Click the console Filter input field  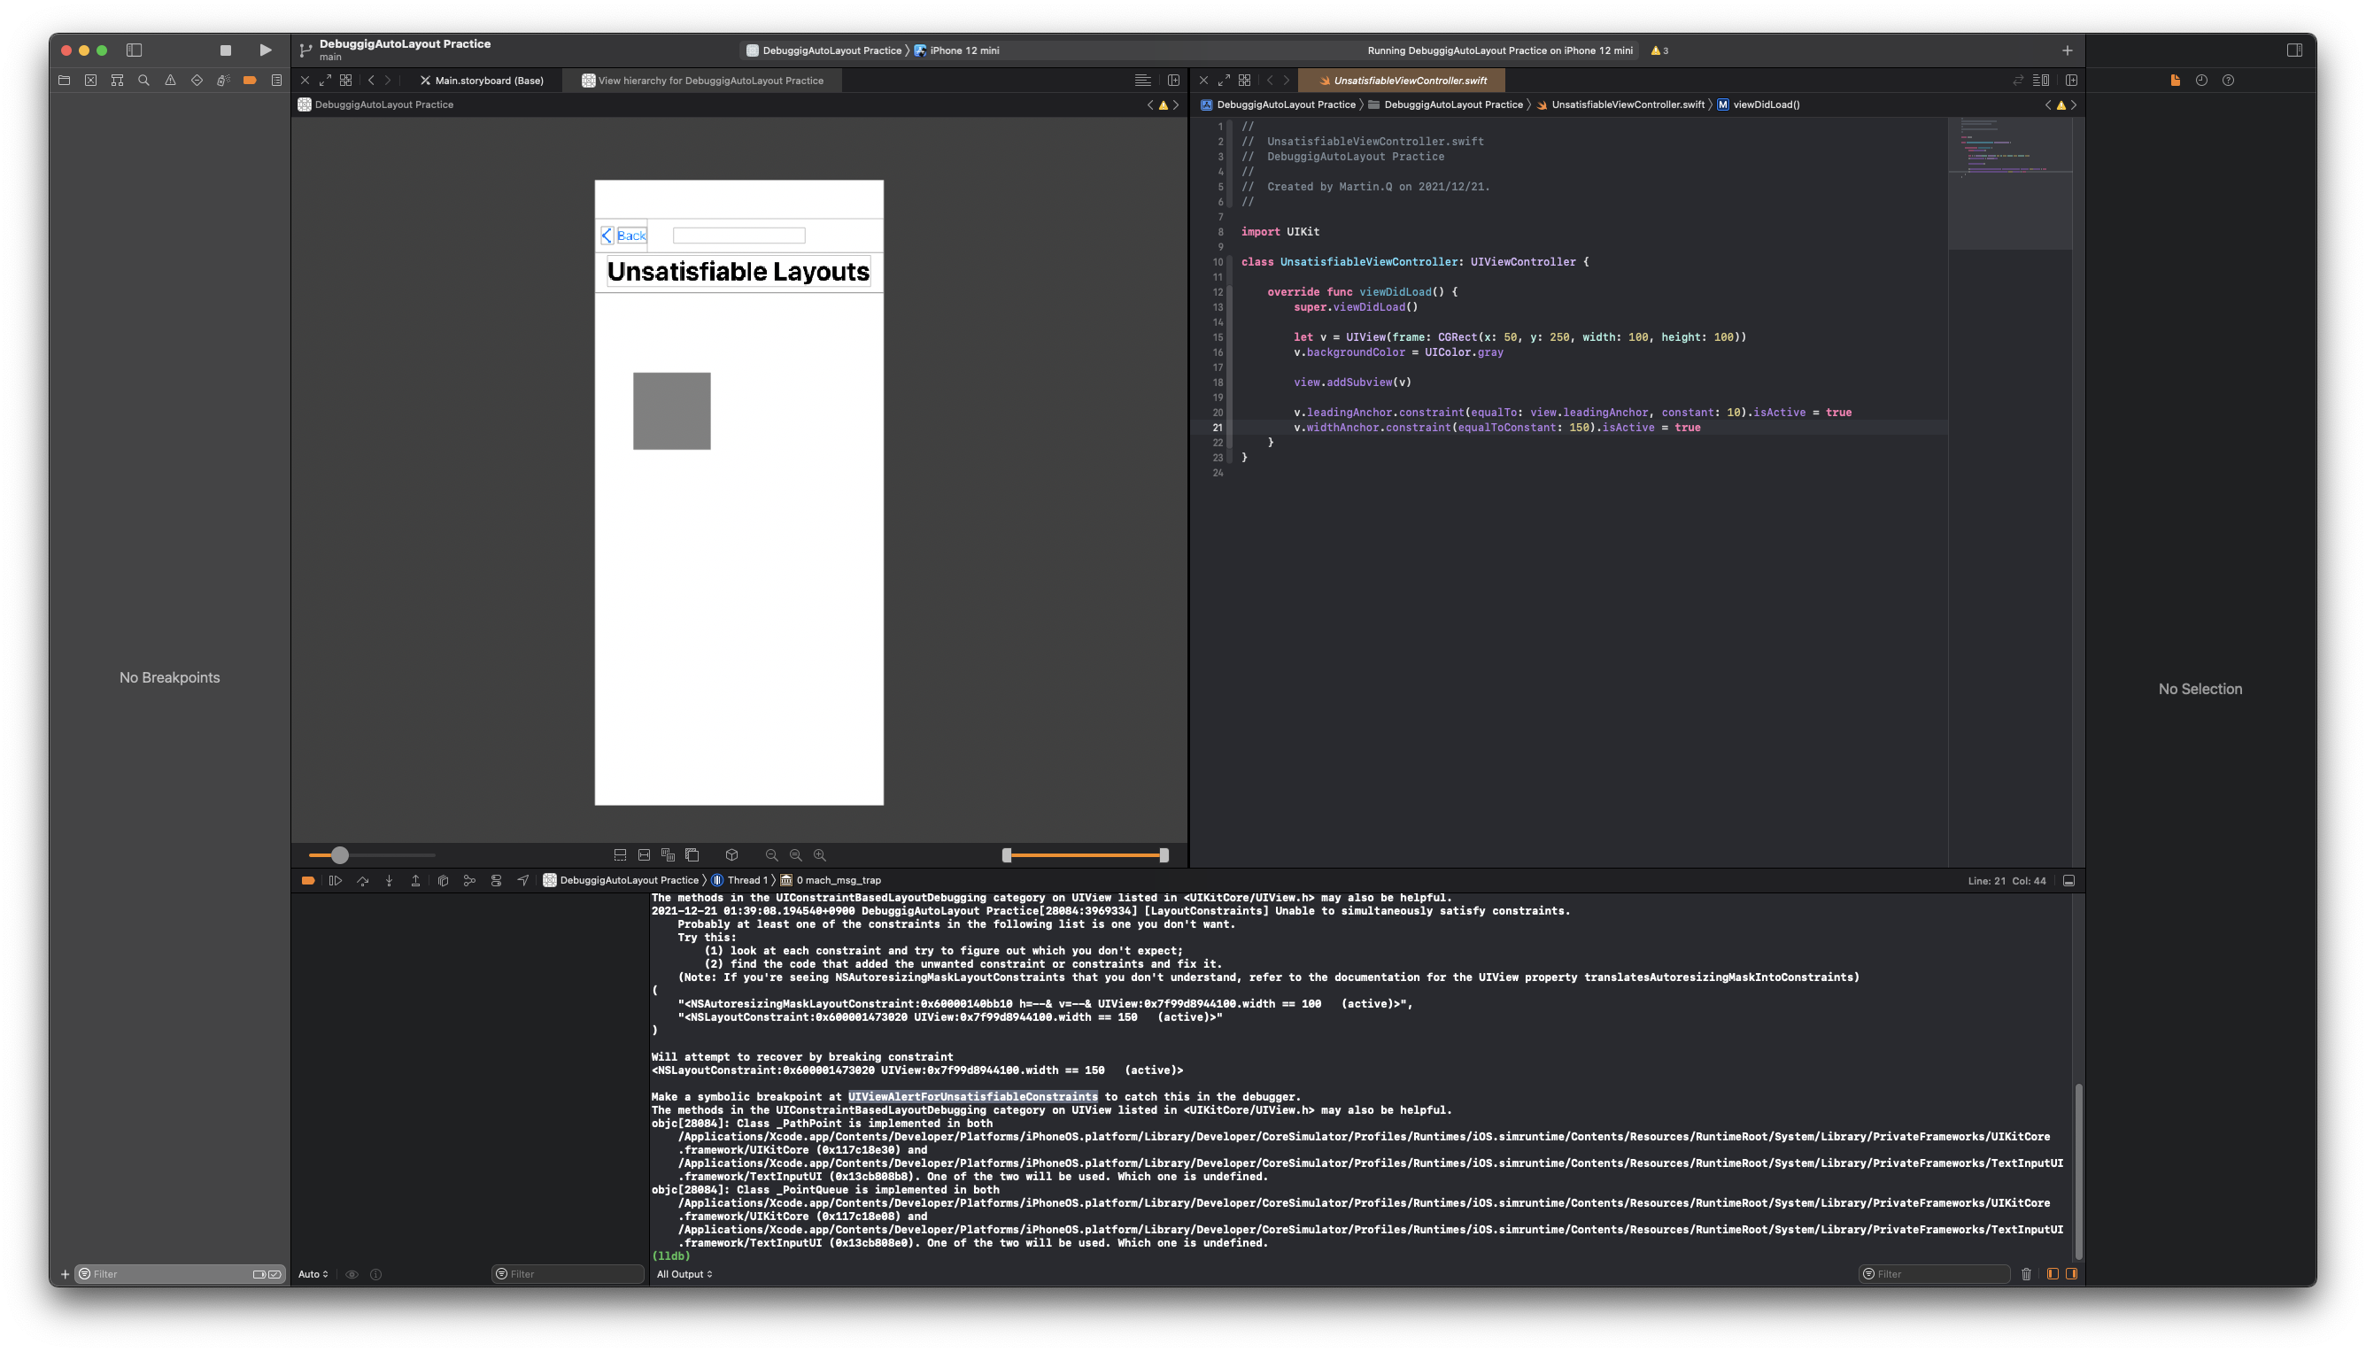click(1939, 1274)
